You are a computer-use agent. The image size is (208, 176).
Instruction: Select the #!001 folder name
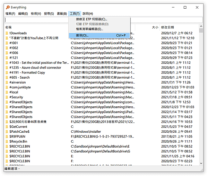click(x=14, y=43)
